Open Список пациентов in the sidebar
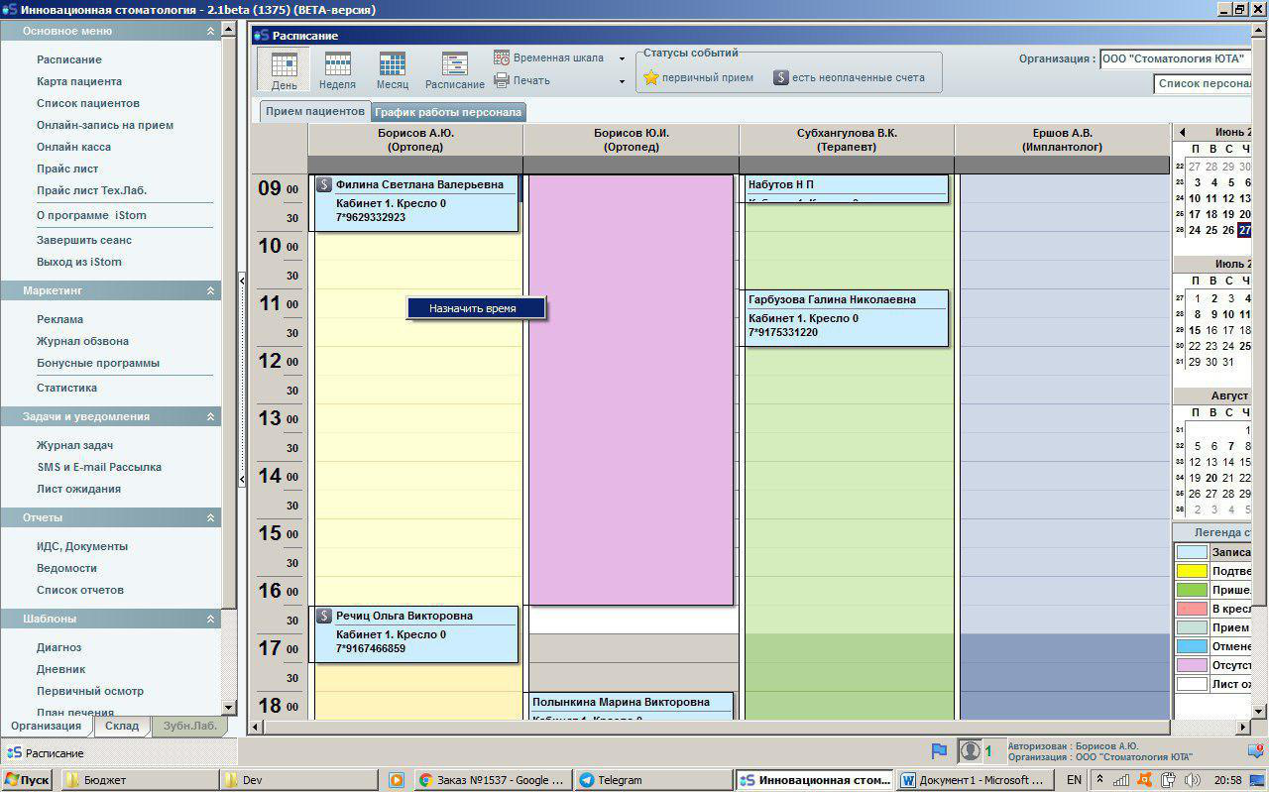 point(88,103)
